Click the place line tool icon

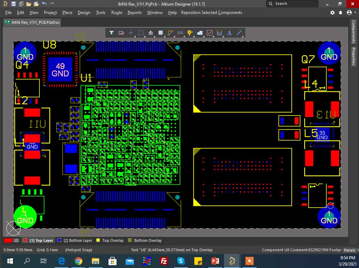(x=239, y=33)
